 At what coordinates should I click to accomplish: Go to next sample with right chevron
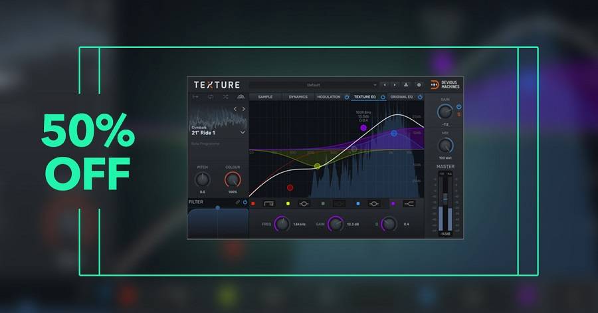click(243, 109)
